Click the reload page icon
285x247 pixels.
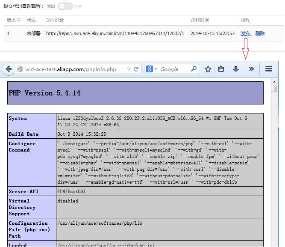point(136,69)
